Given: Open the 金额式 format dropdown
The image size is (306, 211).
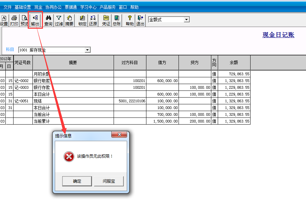Looking at the screenshot, I should pos(187,20).
